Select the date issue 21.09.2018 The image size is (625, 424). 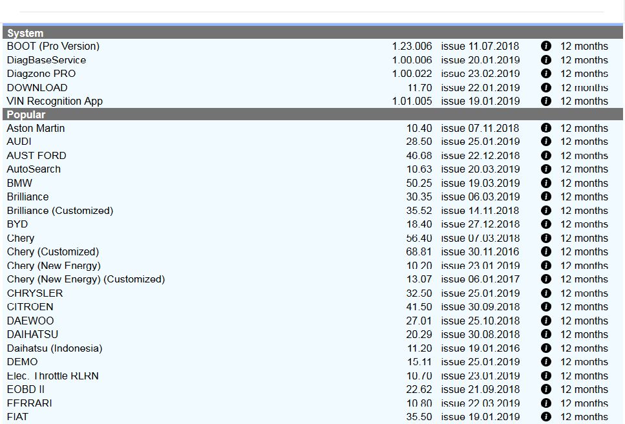480,389
